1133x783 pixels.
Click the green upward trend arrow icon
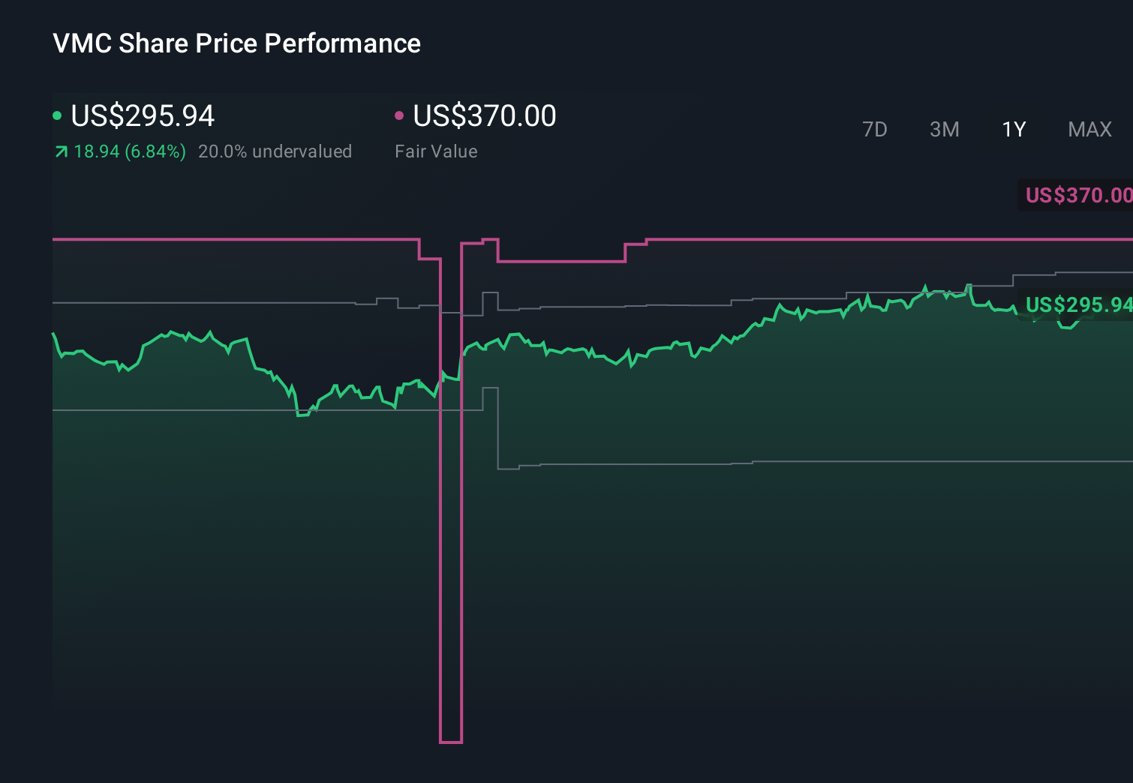[60, 151]
